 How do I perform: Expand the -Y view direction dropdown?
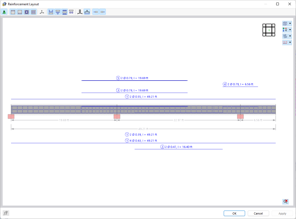point(290,30)
